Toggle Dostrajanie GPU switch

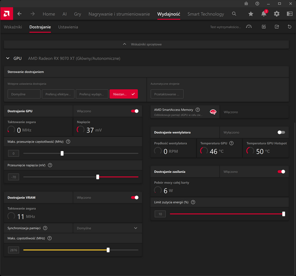[x=135, y=111]
